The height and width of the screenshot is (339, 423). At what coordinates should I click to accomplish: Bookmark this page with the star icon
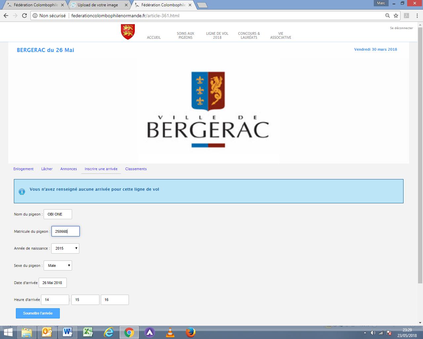click(x=396, y=16)
